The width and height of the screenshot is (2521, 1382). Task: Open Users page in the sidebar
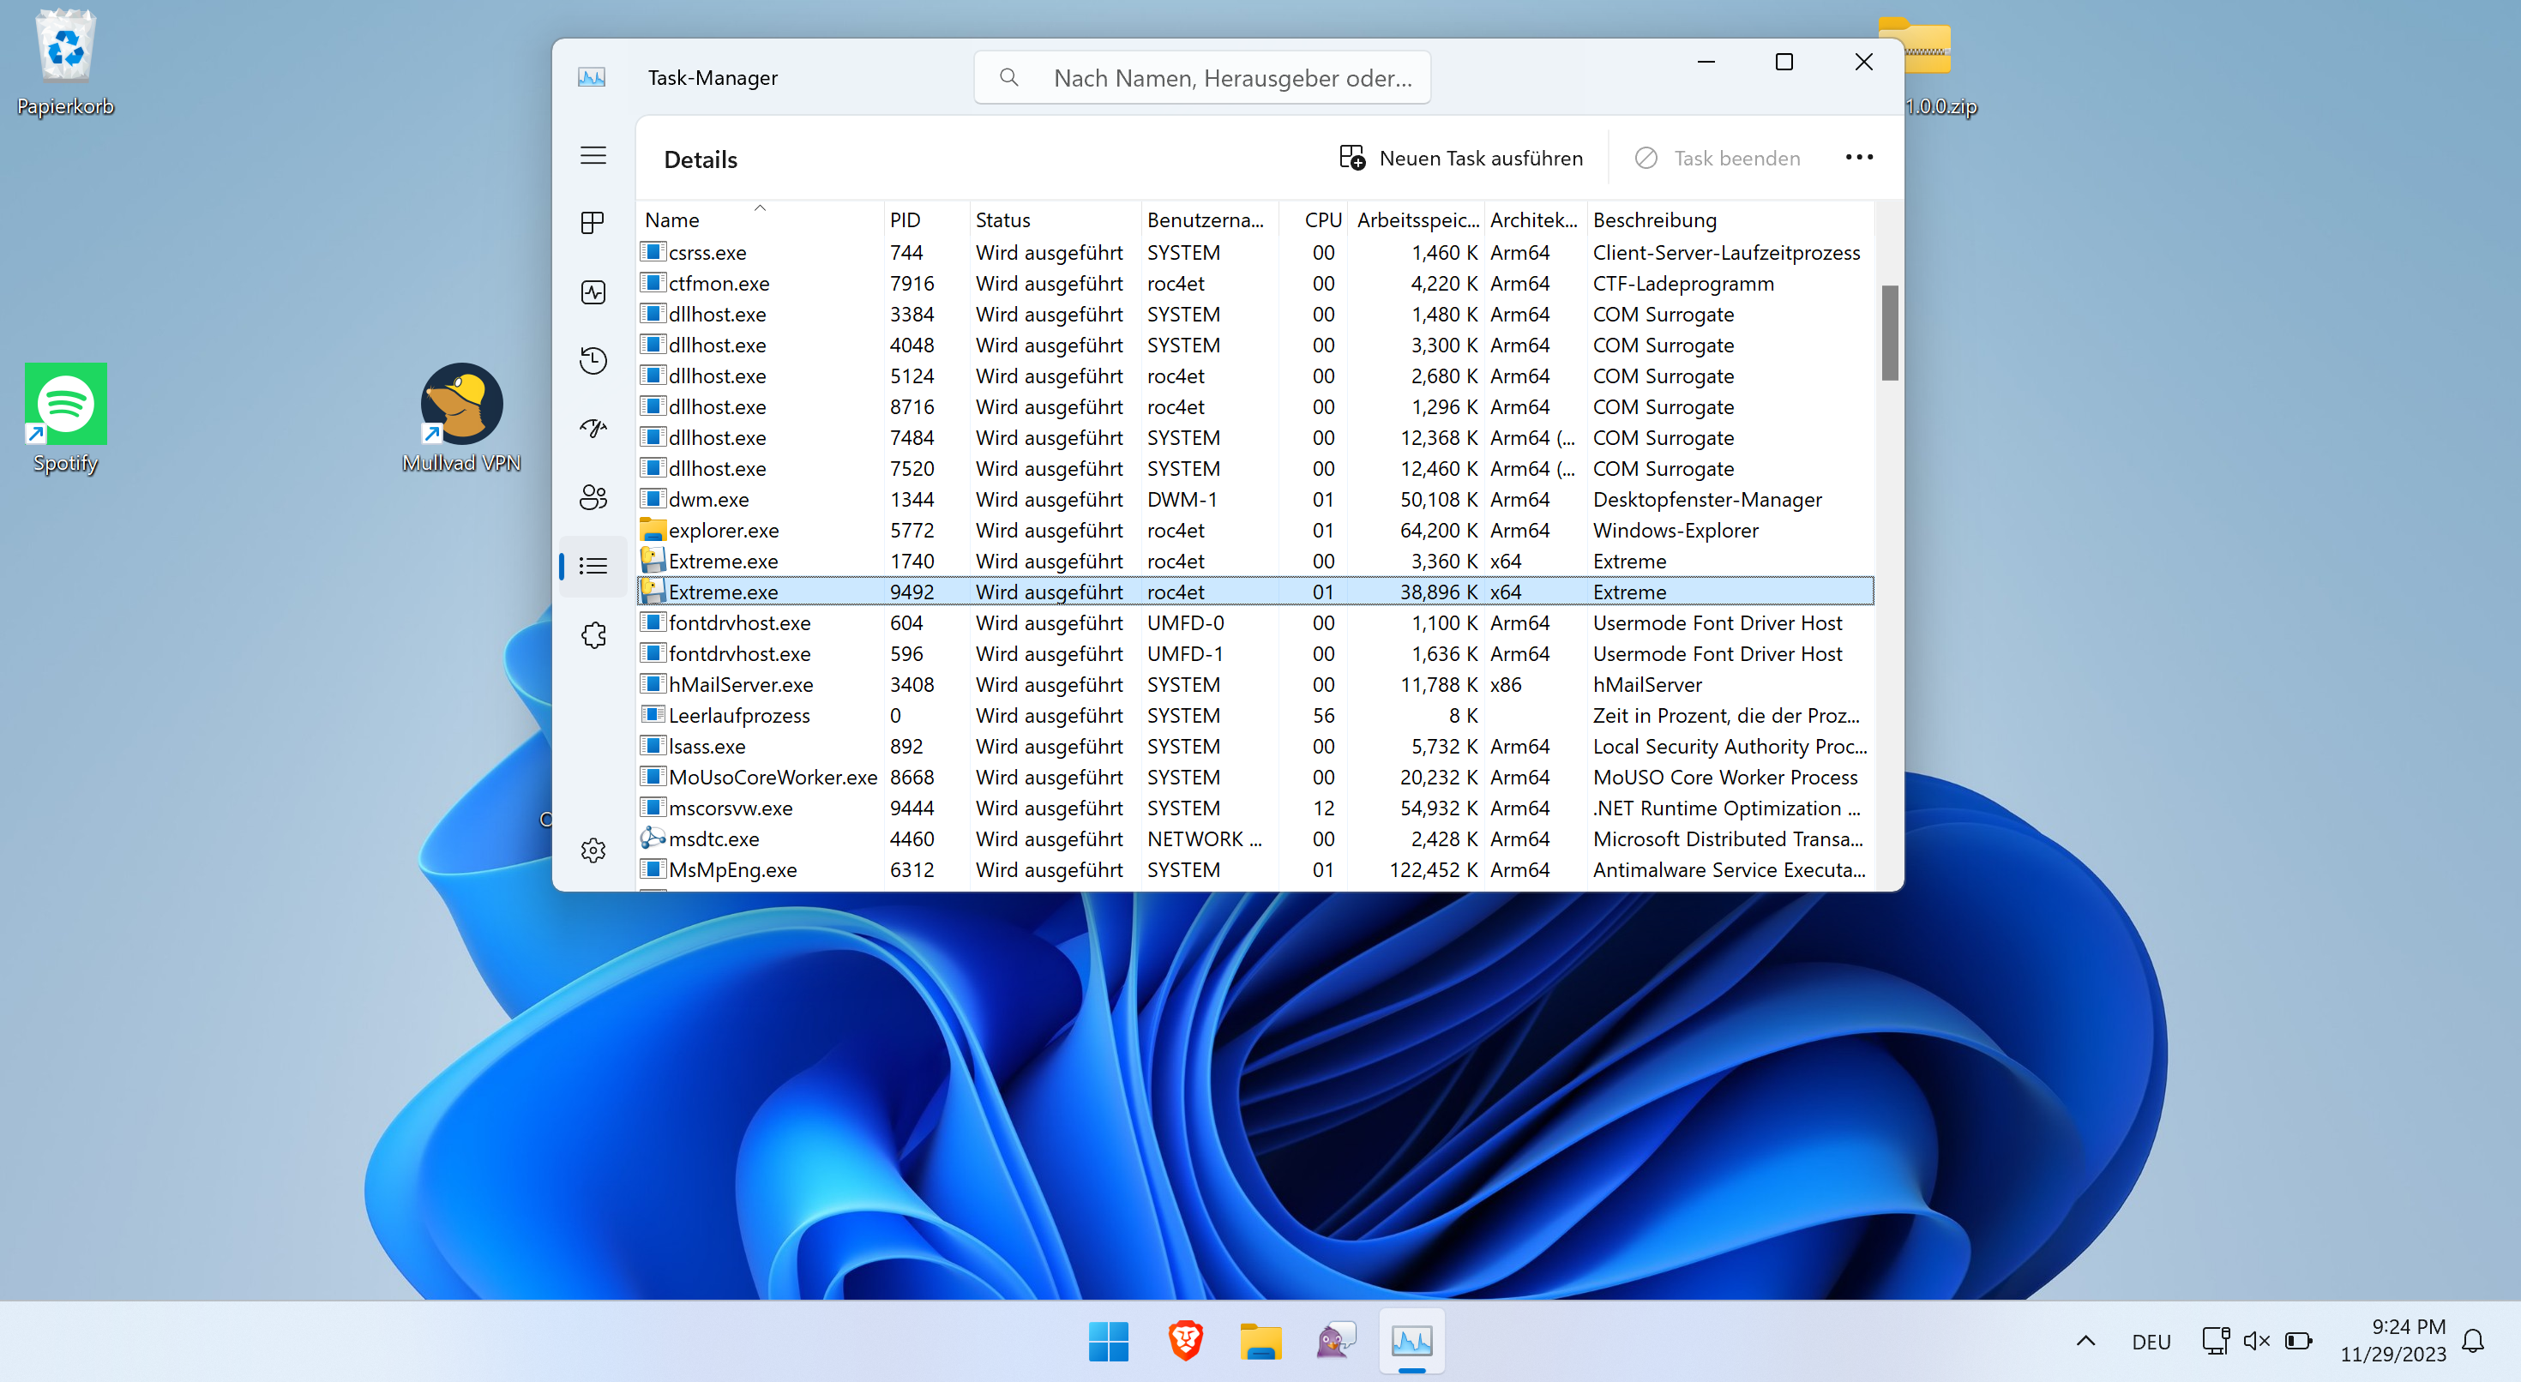pyautogui.click(x=593, y=497)
